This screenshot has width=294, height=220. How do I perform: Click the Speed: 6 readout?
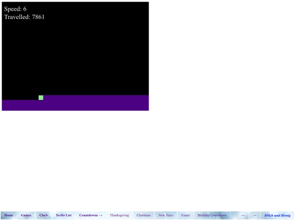15,9
